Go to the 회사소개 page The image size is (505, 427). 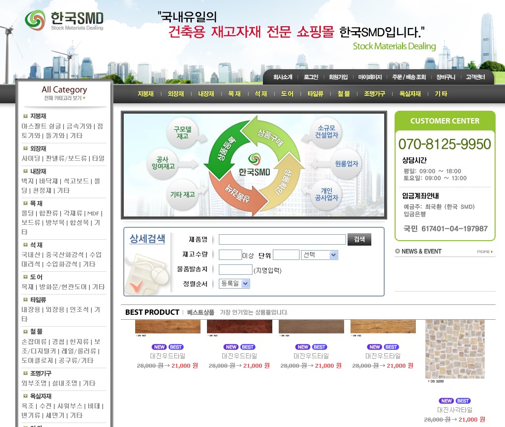click(283, 77)
